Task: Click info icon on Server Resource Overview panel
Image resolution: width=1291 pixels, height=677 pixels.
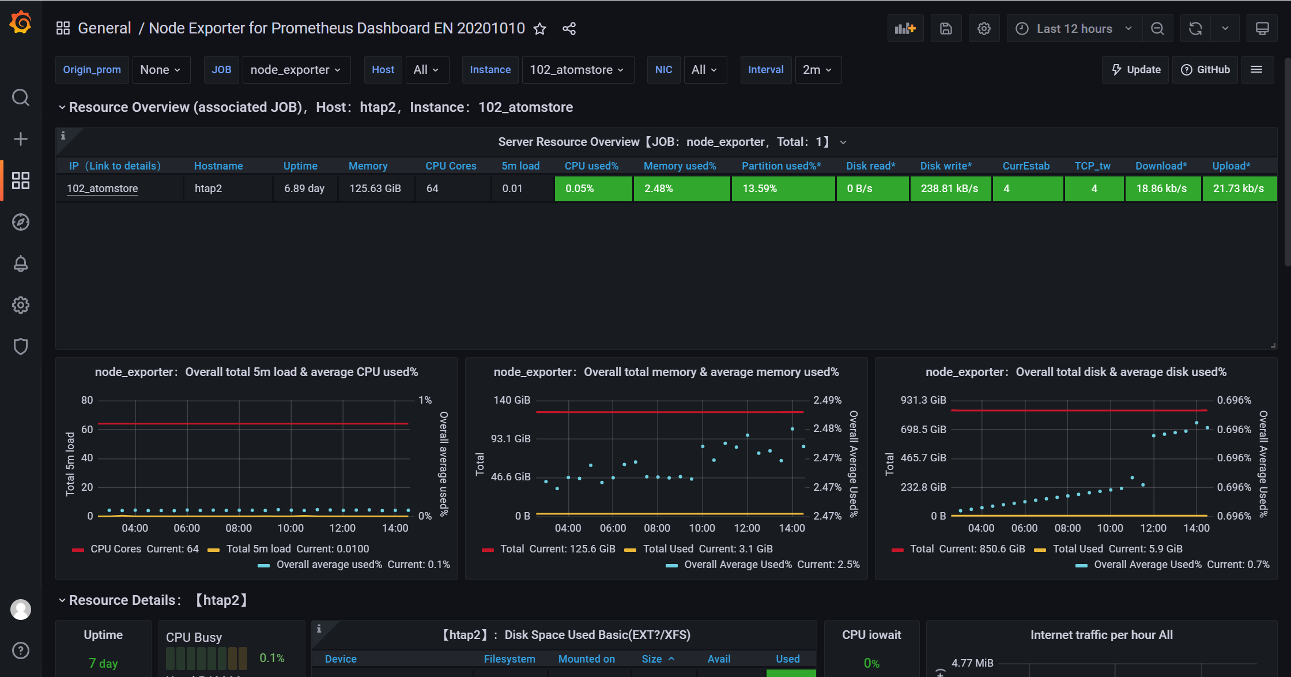Action: (x=63, y=136)
